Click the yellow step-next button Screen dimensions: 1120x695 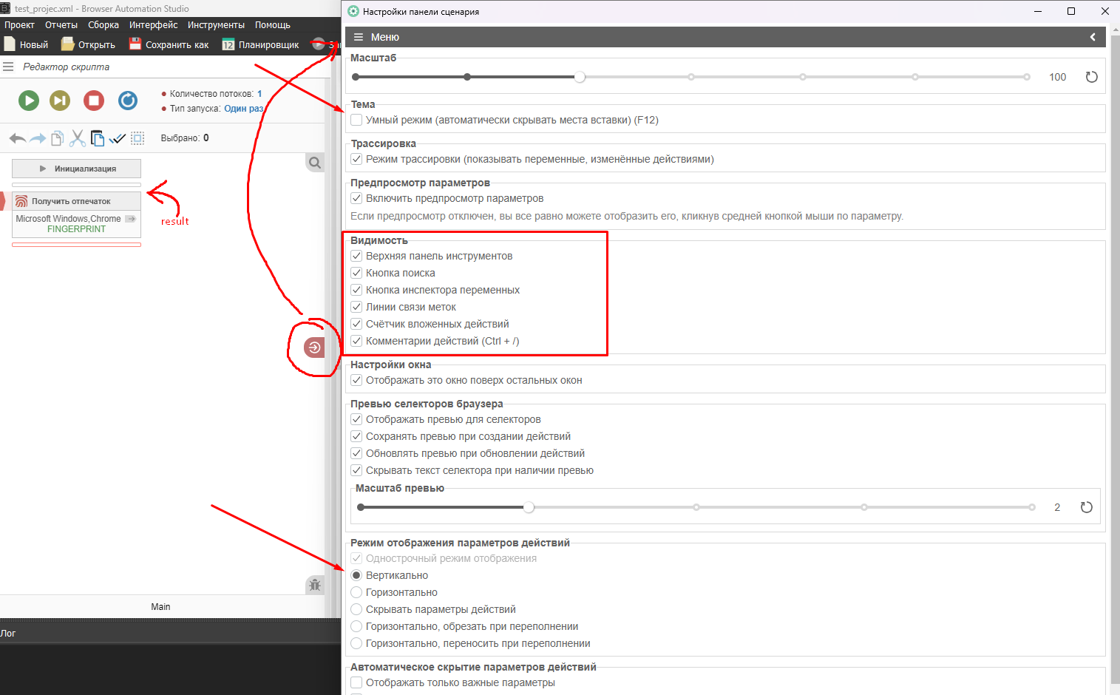(60, 101)
